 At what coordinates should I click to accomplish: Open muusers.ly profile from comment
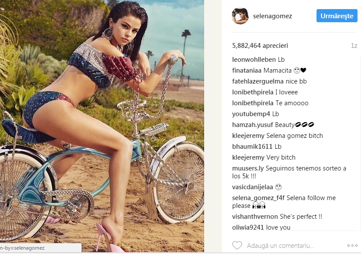248,168
